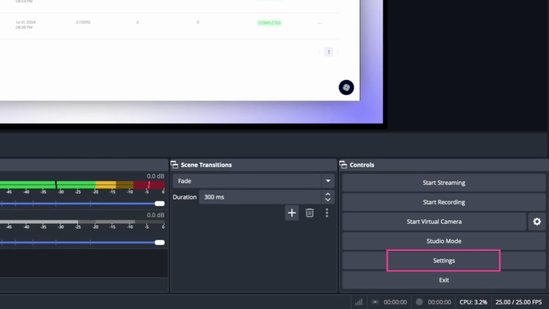Click the Controls dock float icon
The image size is (549, 309).
(x=343, y=165)
